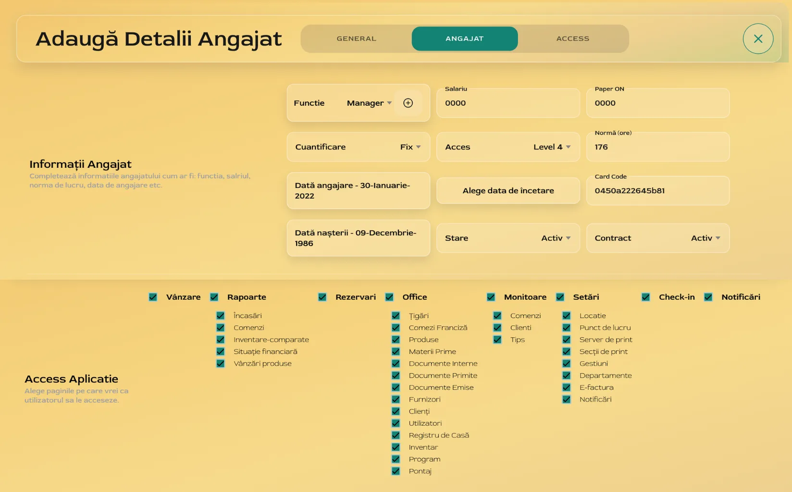Open the Stare Activ dropdown
The image size is (792, 492).
[x=555, y=238]
